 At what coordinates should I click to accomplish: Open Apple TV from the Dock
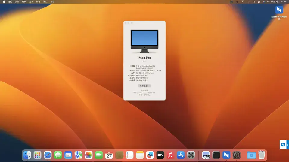160,155
